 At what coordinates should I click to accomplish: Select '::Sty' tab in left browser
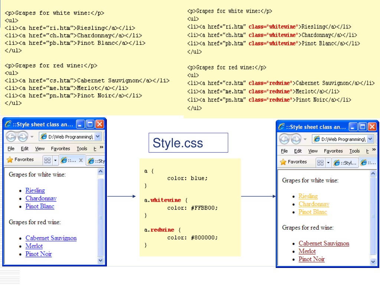(96, 161)
